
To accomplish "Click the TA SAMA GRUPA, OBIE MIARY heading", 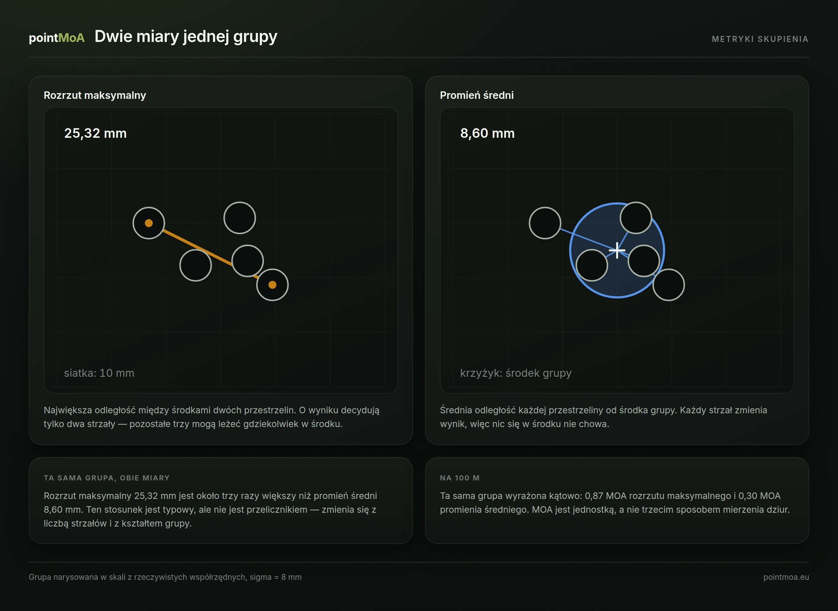I will [107, 478].
